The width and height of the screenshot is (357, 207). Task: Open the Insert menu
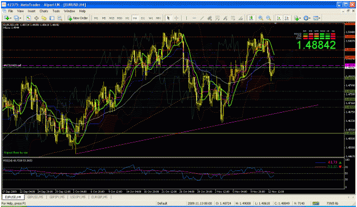point(31,11)
